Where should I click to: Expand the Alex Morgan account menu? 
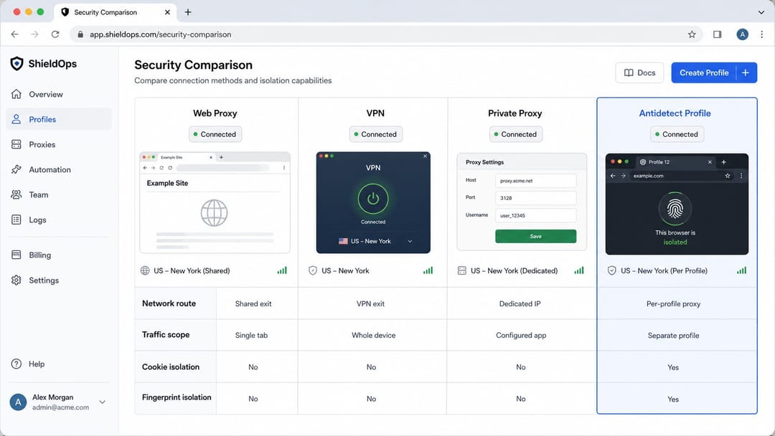103,402
